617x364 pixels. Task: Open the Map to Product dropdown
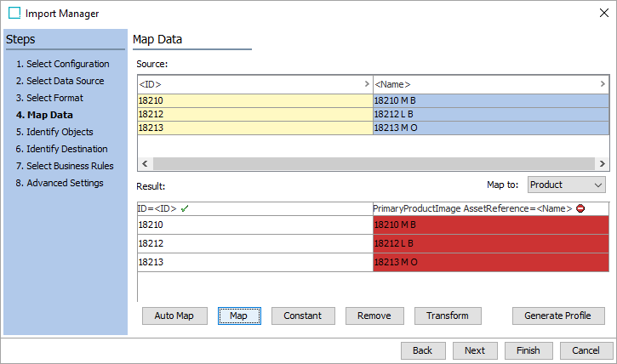click(x=566, y=185)
